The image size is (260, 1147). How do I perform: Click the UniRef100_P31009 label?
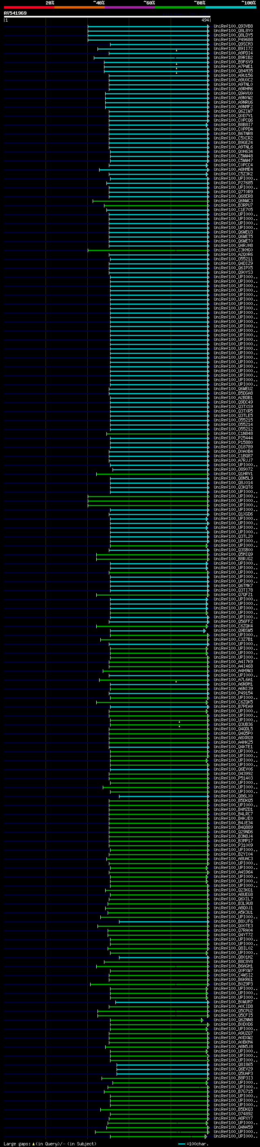click(x=233, y=845)
